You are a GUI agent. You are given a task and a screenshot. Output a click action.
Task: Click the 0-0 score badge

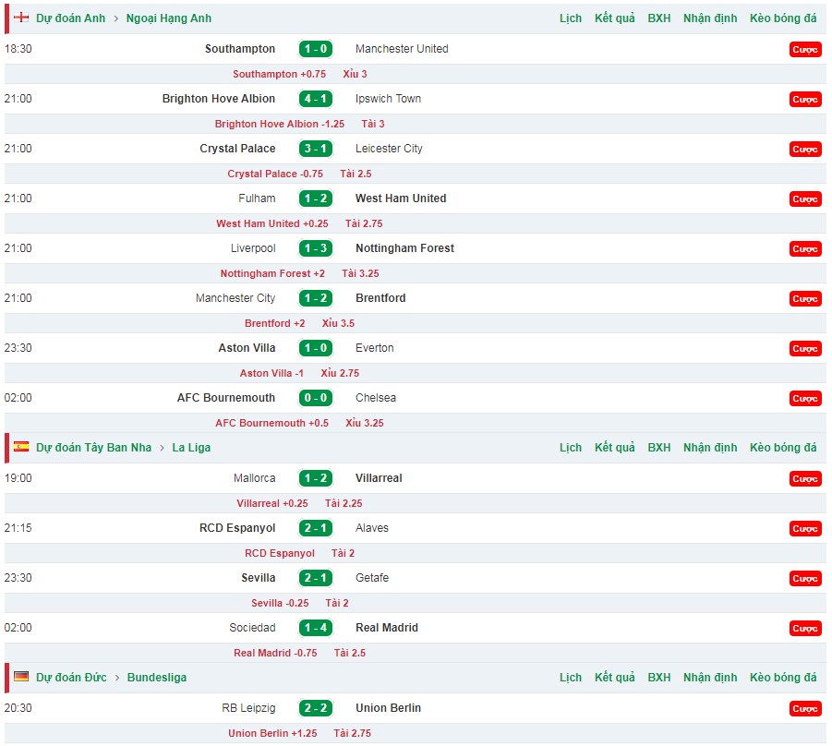[x=316, y=398]
